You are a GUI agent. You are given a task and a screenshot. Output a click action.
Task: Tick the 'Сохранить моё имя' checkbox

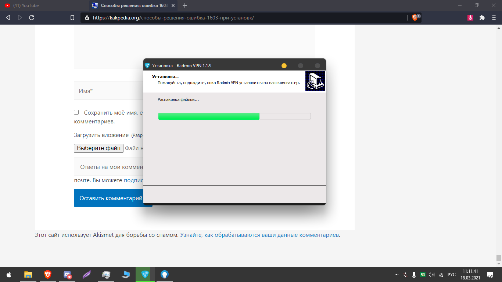[76, 112]
